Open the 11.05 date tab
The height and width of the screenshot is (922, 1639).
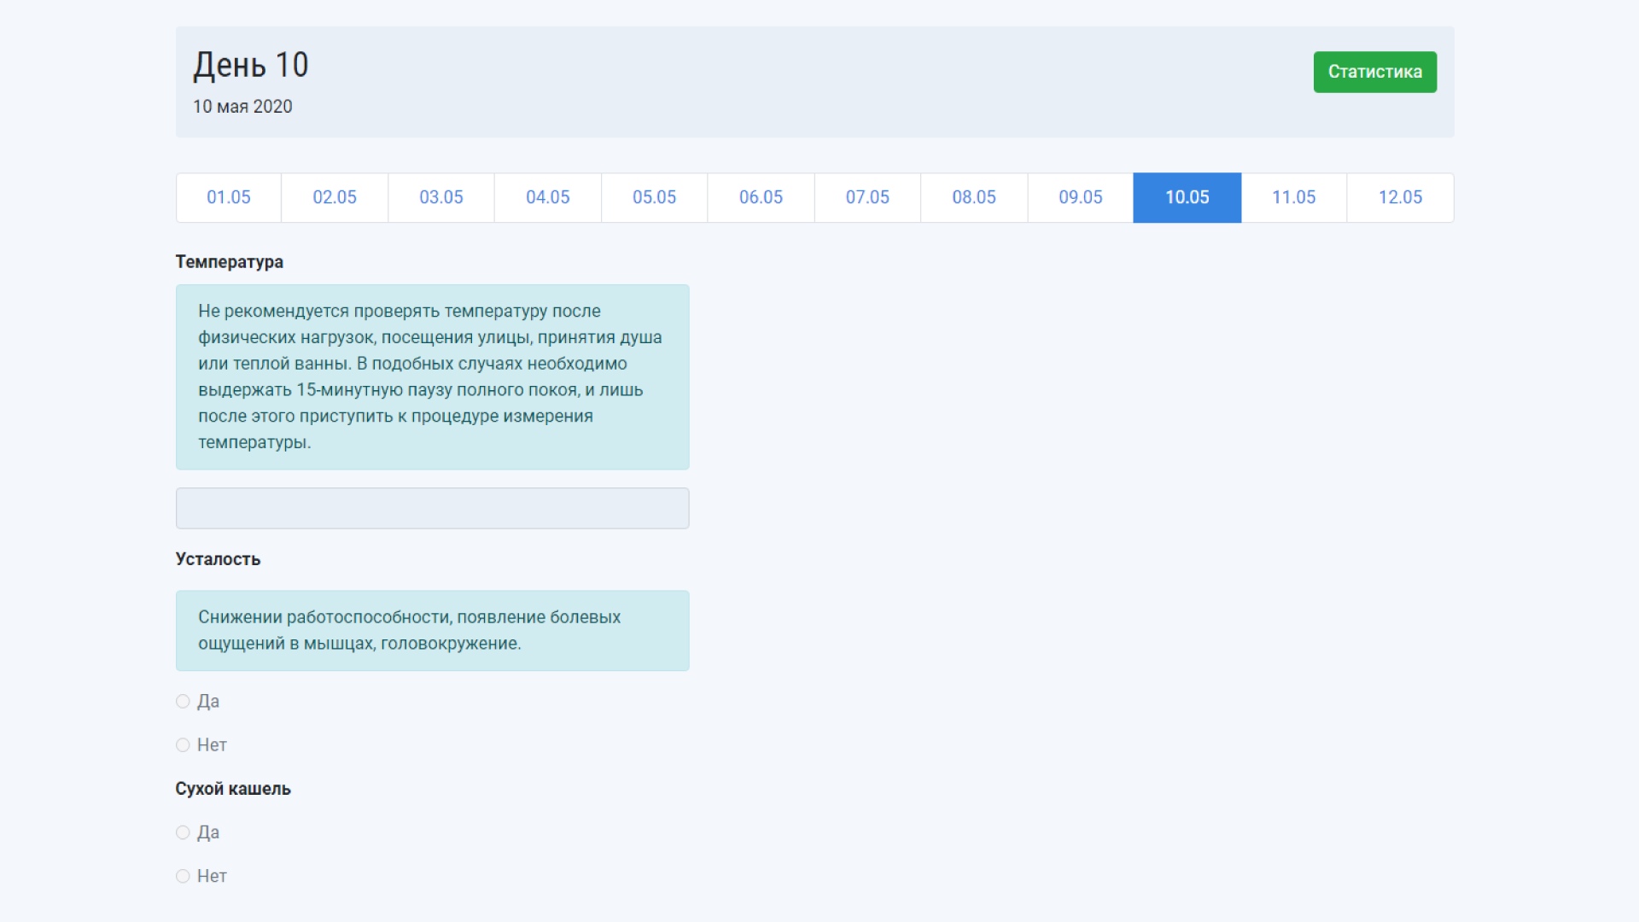click(x=1293, y=197)
